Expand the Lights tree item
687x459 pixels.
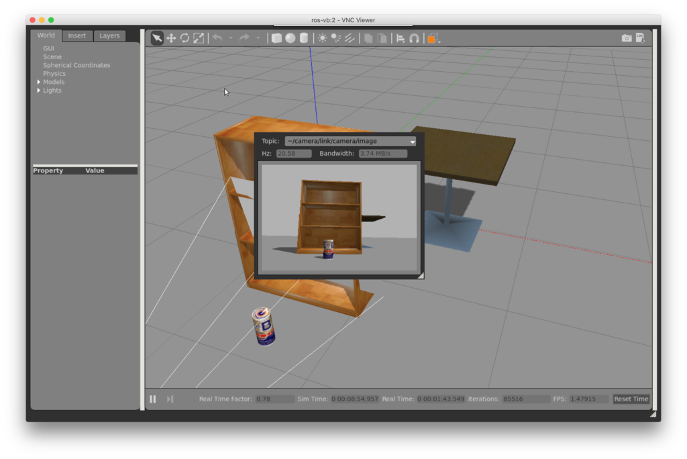point(38,90)
